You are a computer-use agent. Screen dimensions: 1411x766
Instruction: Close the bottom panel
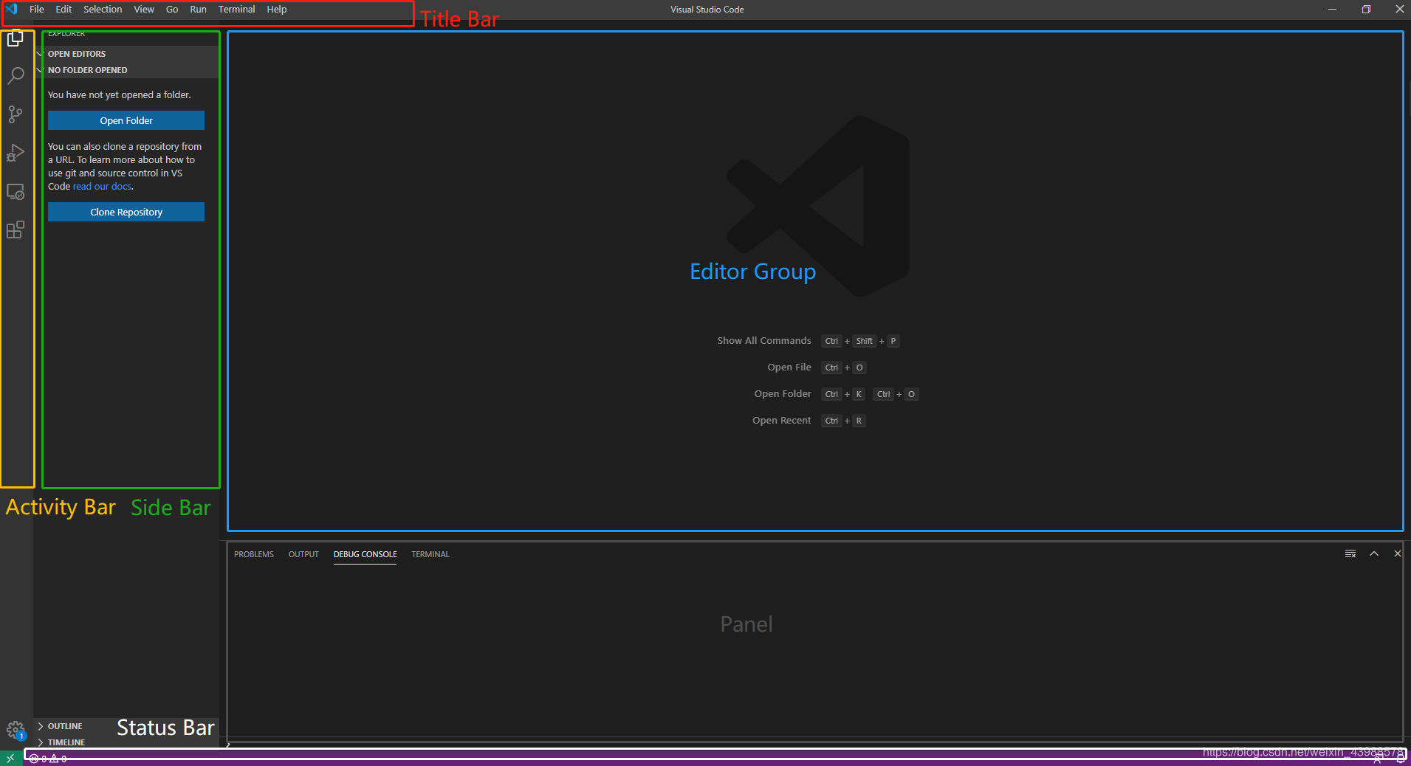coord(1397,553)
